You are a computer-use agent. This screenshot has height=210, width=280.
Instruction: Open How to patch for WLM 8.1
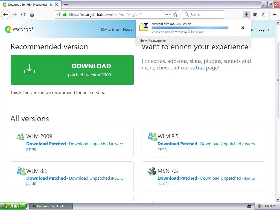[x=75, y=181]
